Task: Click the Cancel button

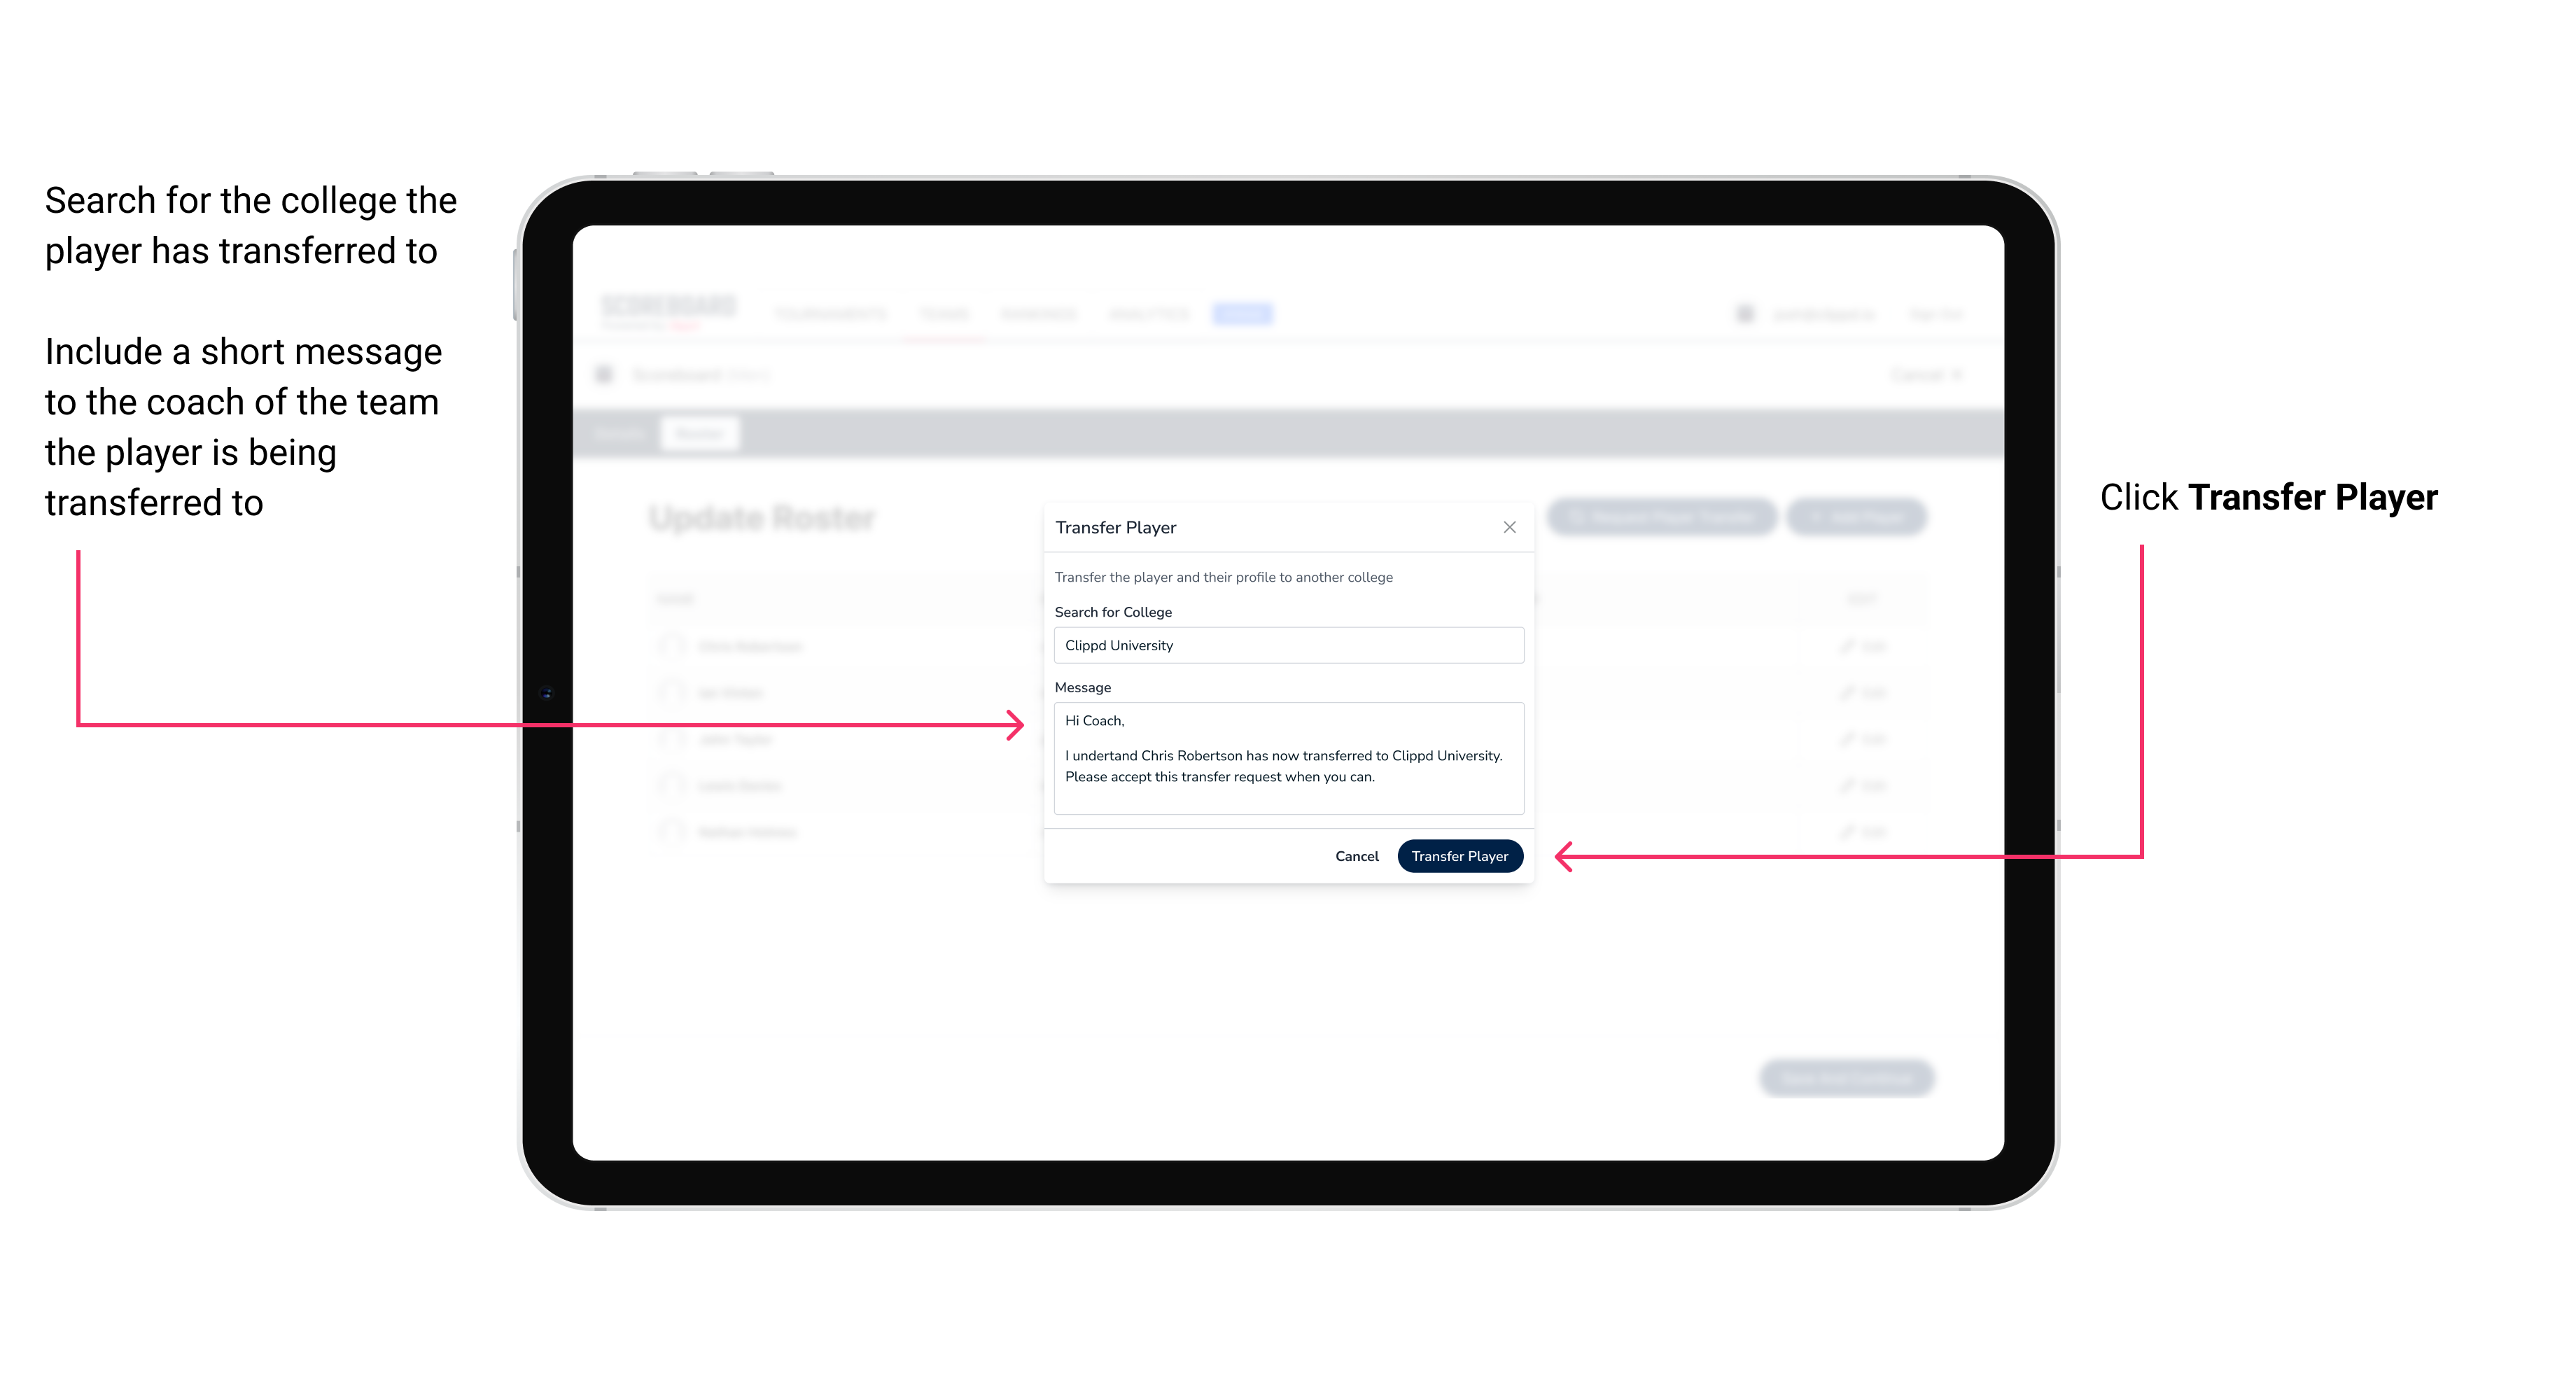Action: click(x=1356, y=855)
